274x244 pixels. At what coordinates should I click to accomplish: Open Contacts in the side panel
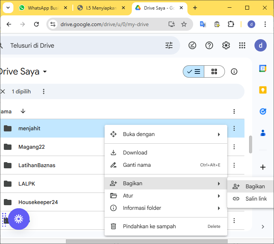263,133
